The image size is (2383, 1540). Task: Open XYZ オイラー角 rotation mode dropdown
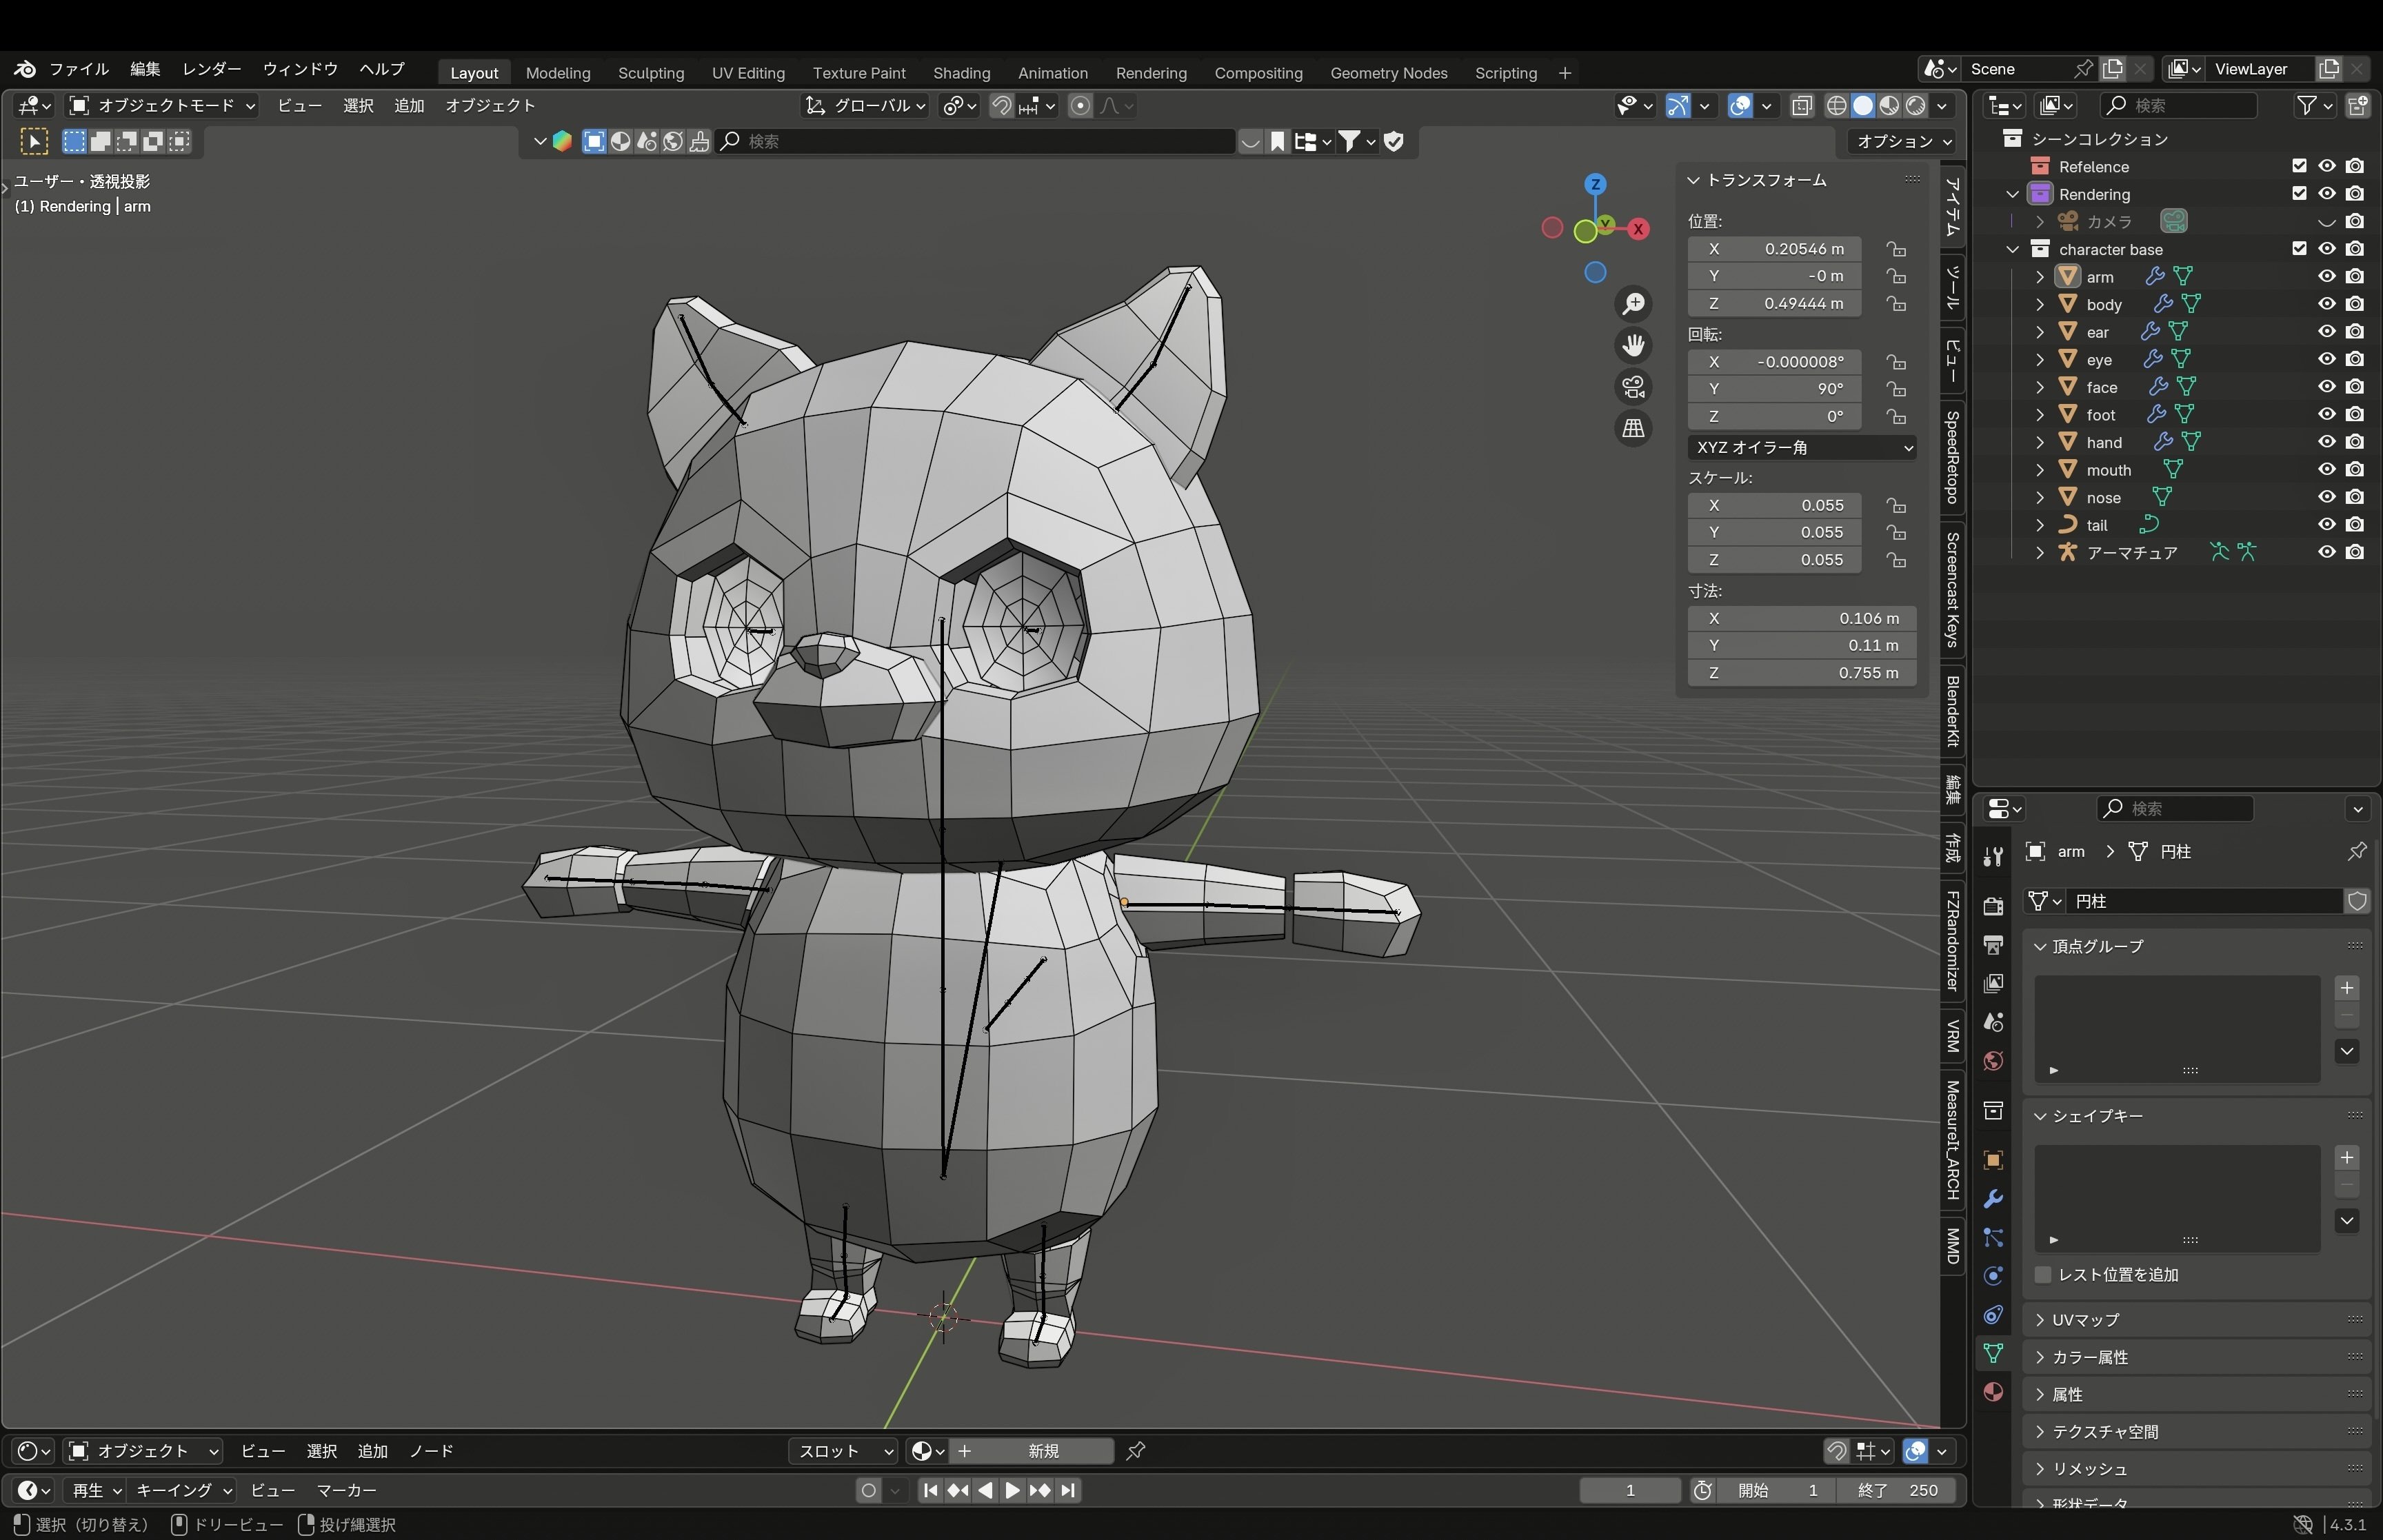click(x=1802, y=448)
